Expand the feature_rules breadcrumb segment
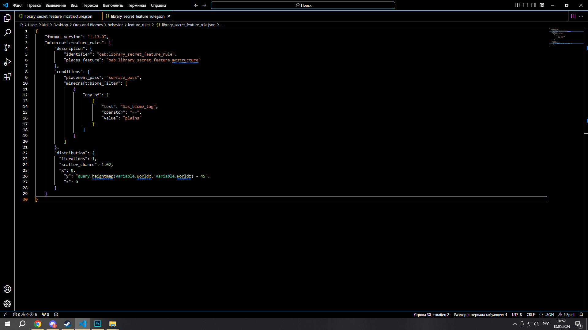Viewport: 588px width, 330px height. point(139,25)
